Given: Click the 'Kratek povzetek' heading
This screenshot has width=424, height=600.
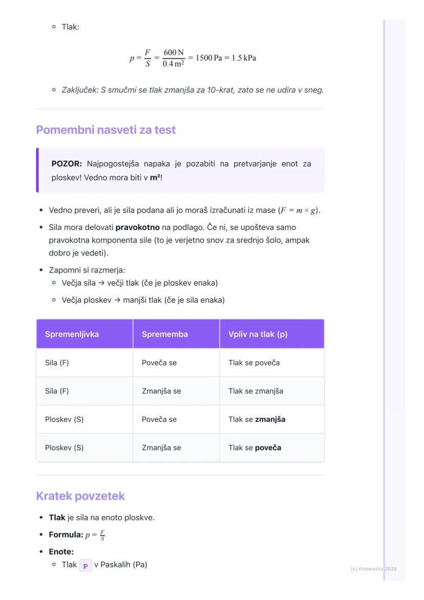Looking at the screenshot, I should point(80,496).
